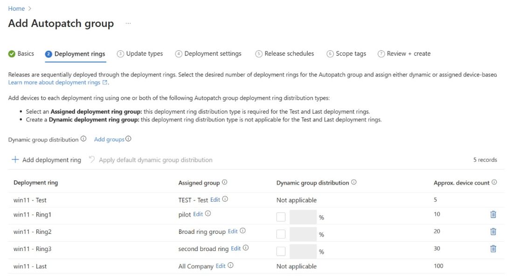513x279 pixels.
Task: Click info icon next to Assigned group header
Action: coord(224,182)
